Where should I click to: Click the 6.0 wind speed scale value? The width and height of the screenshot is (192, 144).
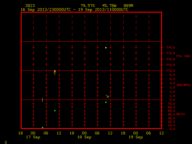172,75
